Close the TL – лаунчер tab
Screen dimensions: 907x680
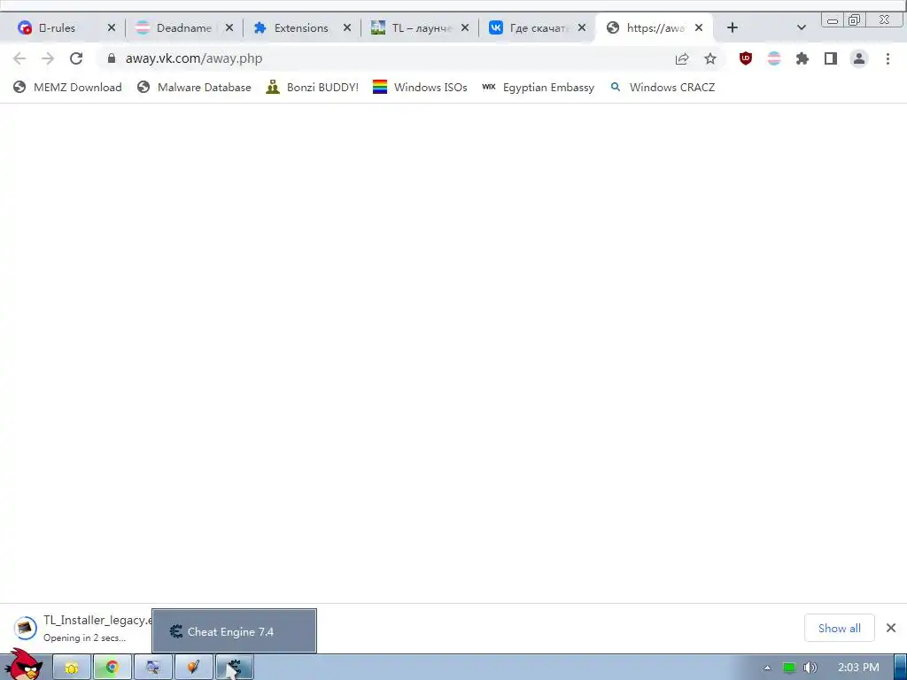pyautogui.click(x=465, y=27)
